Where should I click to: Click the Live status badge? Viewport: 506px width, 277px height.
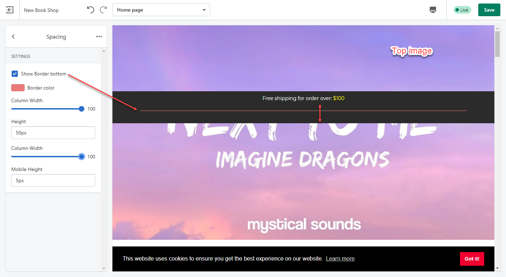(x=462, y=10)
